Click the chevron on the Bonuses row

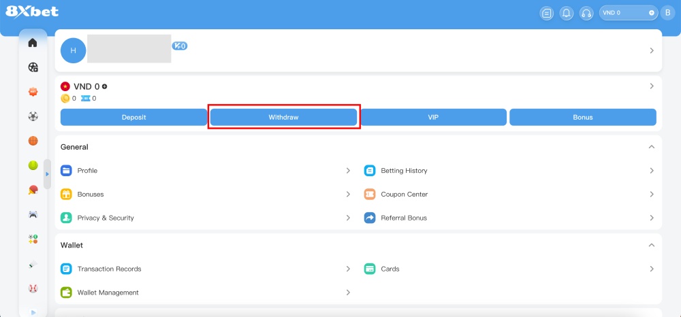pyautogui.click(x=348, y=195)
